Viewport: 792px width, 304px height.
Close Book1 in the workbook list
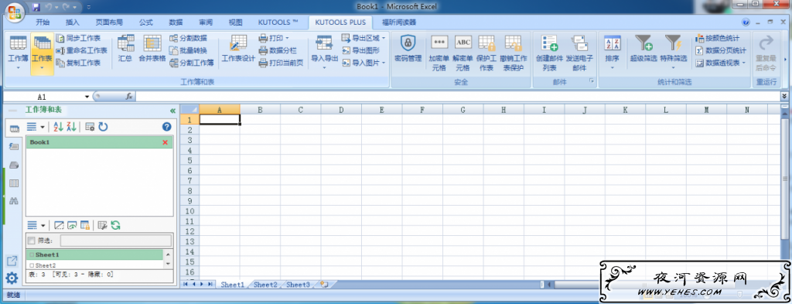pyautogui.click(x=166, y=142)
